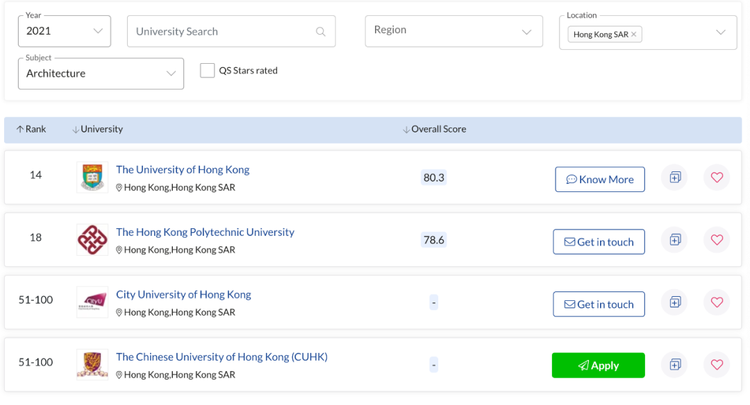Add City University of Hong Kong to compare
This screenshot has height=405, width=750.
[x=674, y=302]
